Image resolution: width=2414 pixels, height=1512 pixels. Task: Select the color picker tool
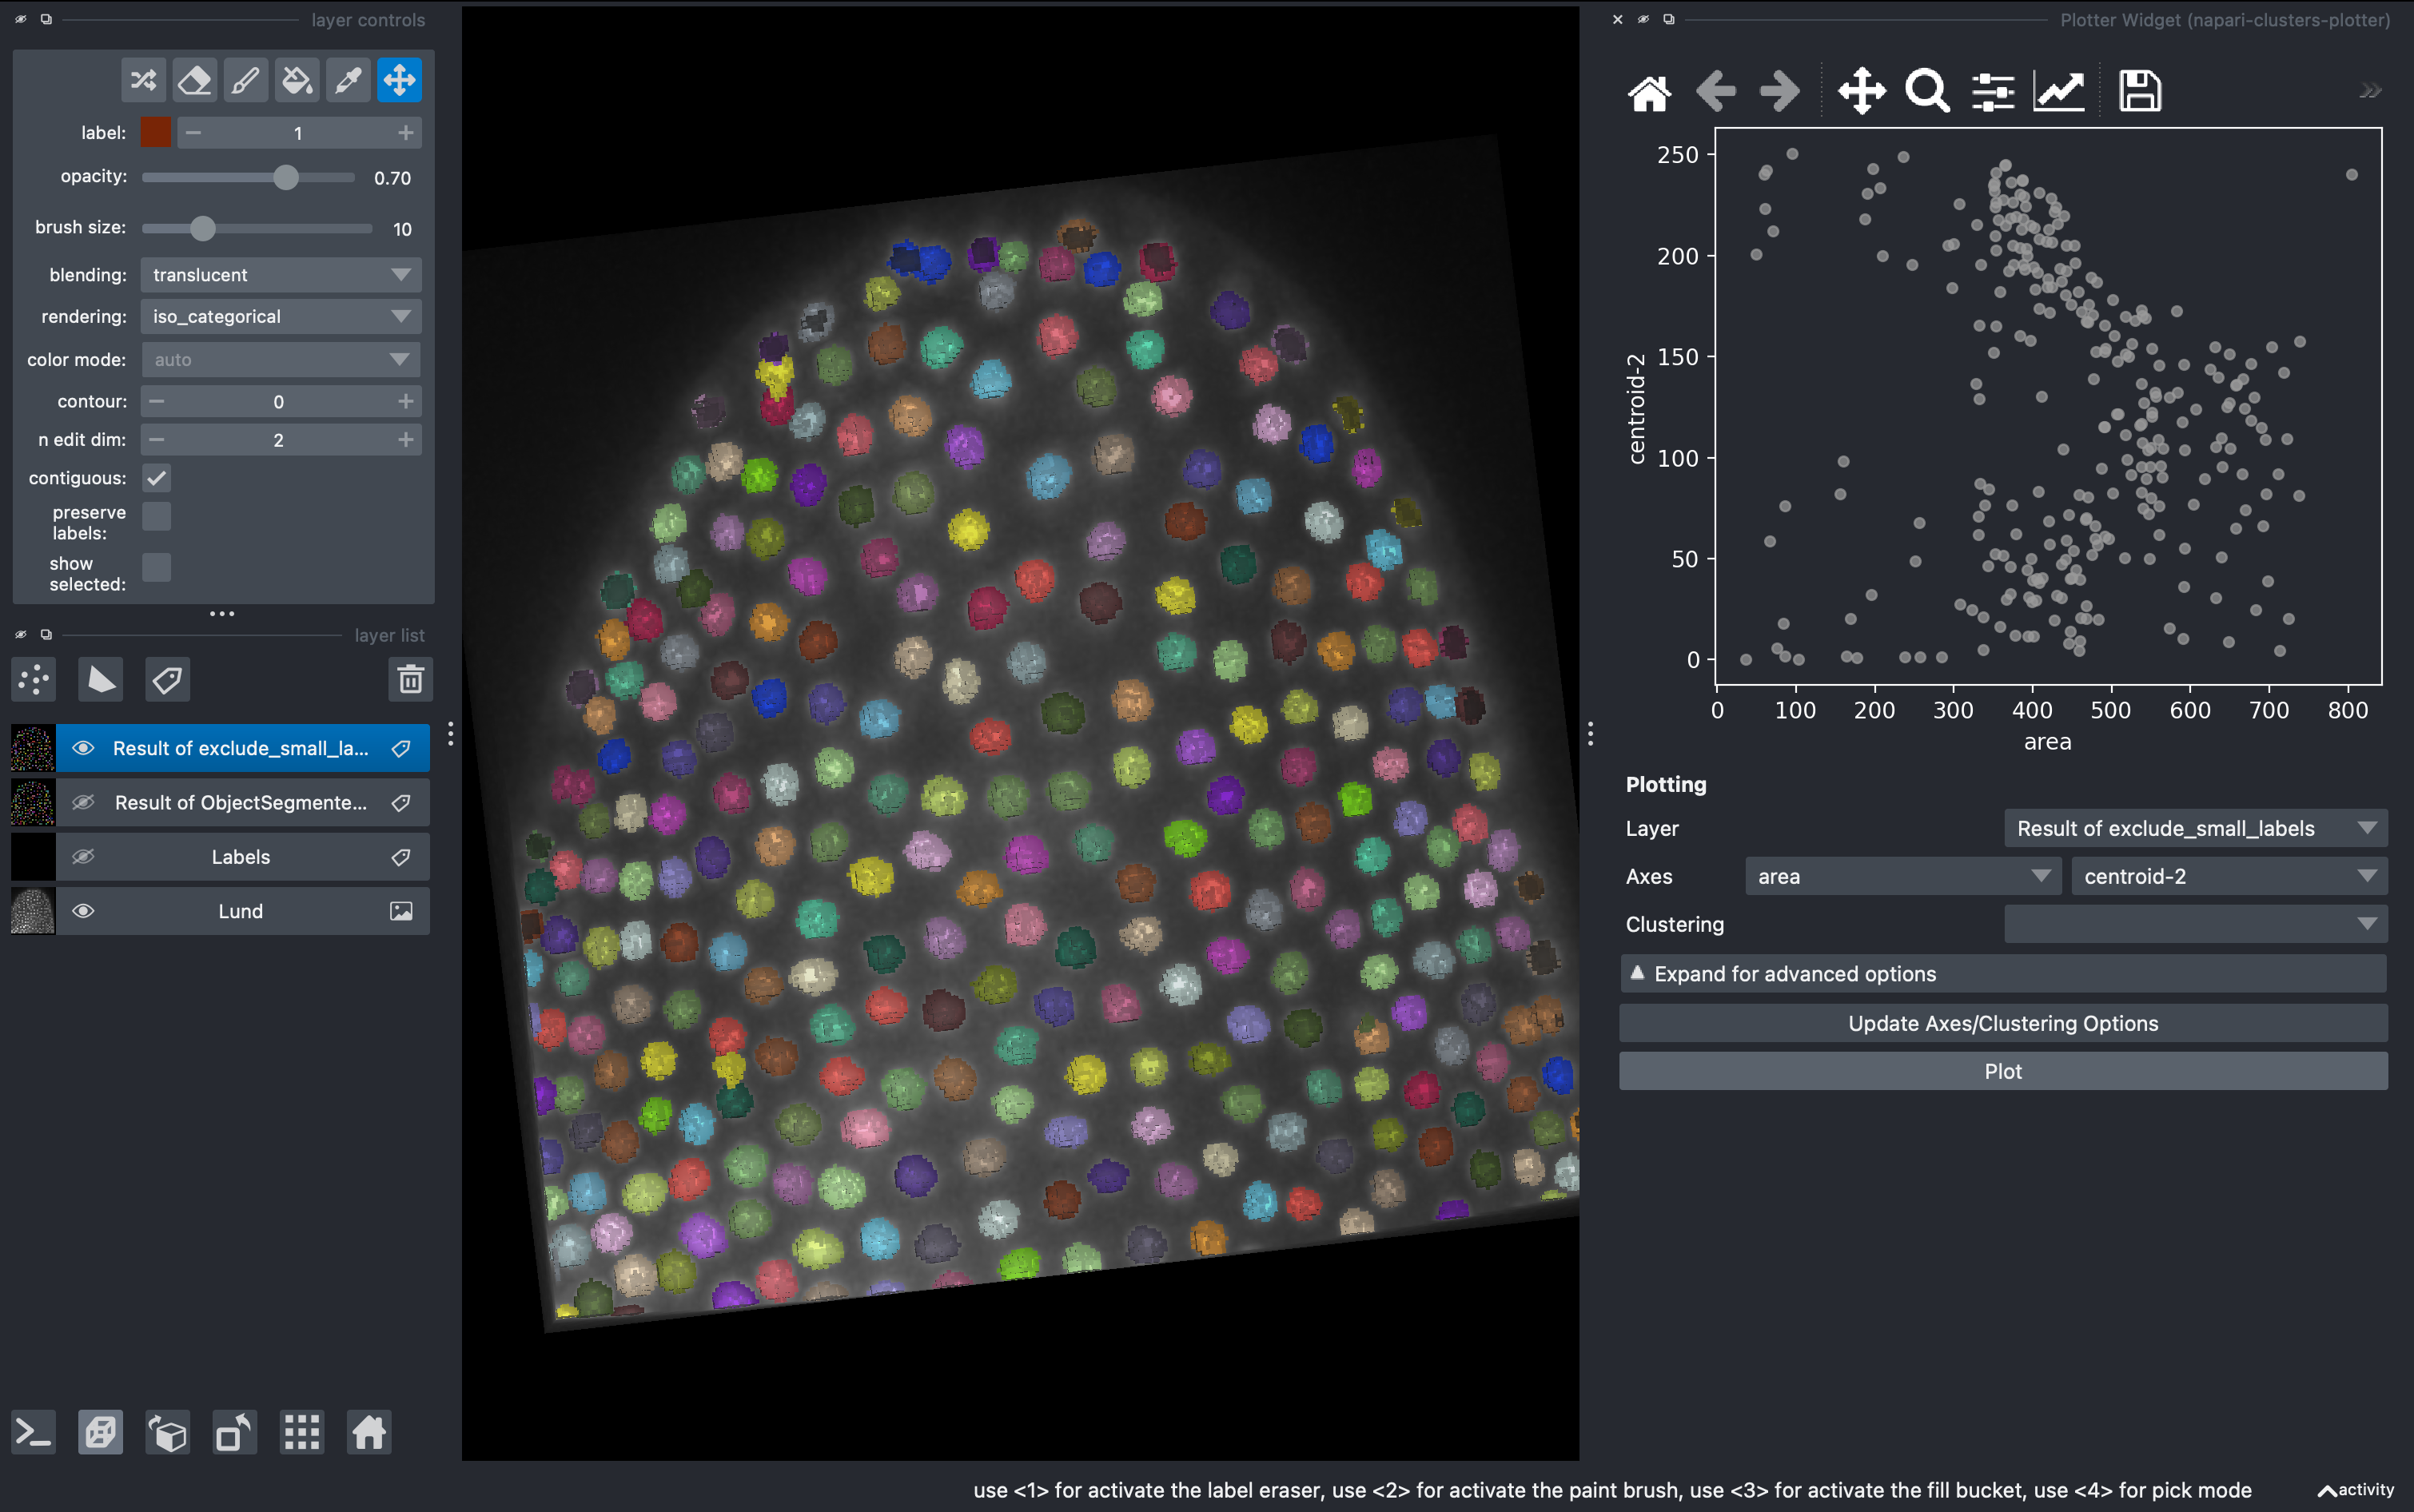347,80
